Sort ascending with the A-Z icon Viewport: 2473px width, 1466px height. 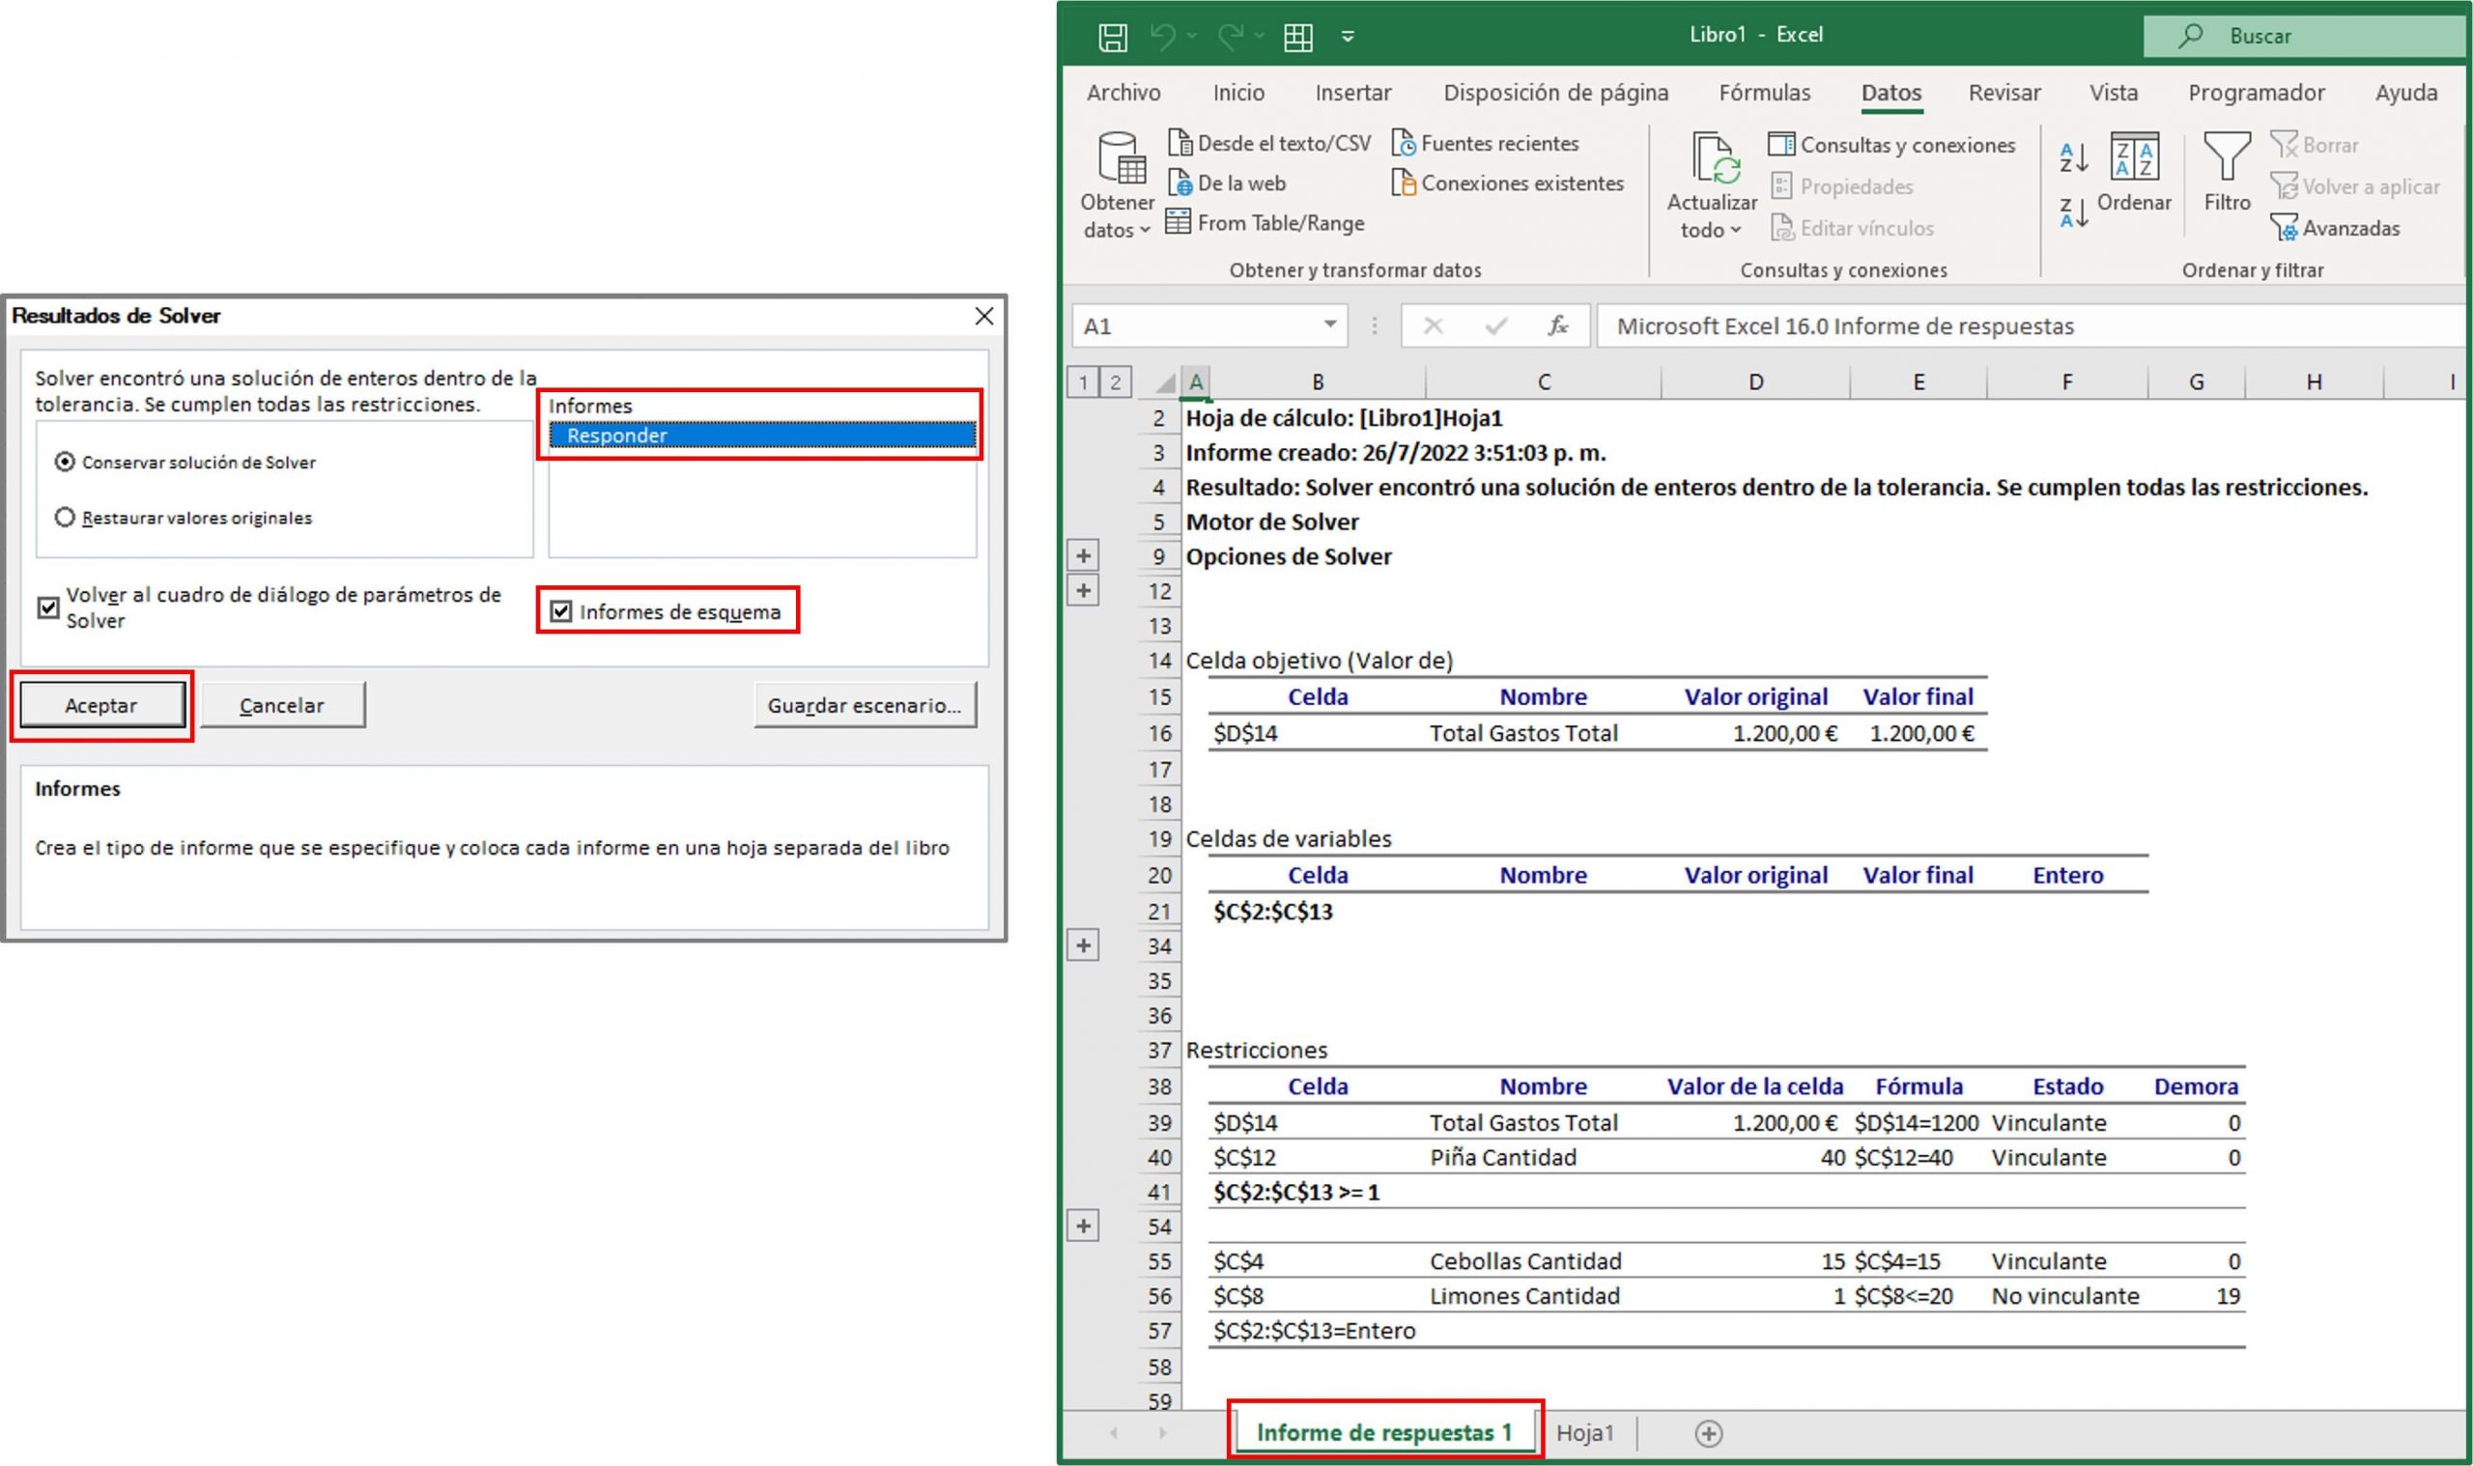point(2071,156)
